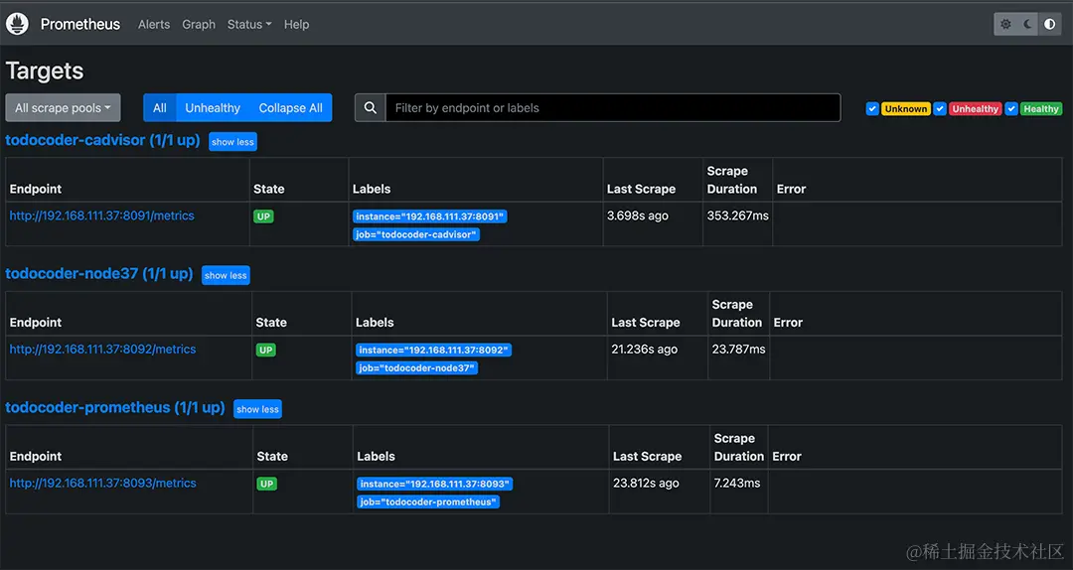The width and height of the screenshot is (1073, 570).
Task: Click the UP state badge for port 8093
Action: [267, 484]
